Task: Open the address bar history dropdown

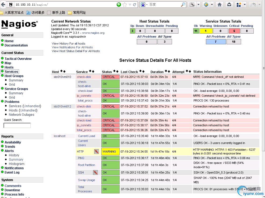Action: point(130,5)
